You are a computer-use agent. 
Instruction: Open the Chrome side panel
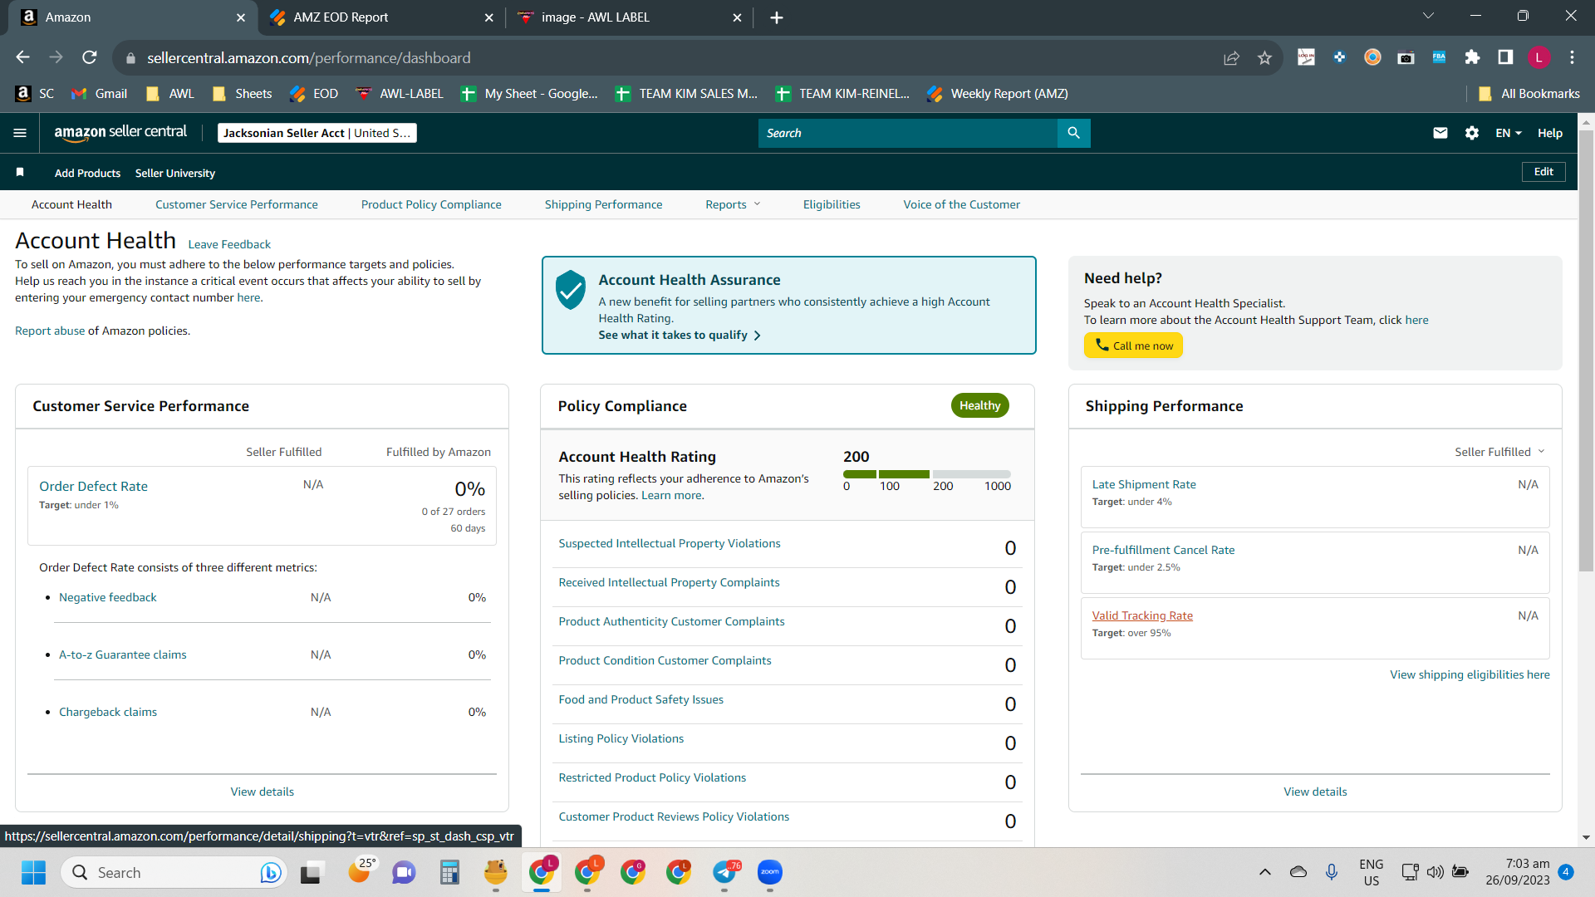pyautogui.click(x=1505, y=57)
